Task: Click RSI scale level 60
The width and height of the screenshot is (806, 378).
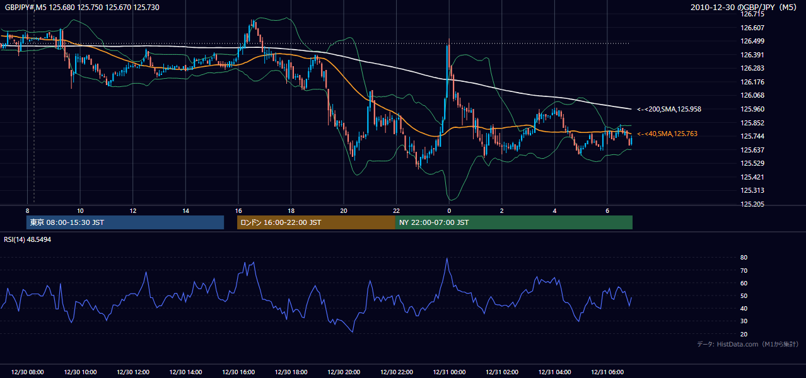Action: pyautogui.click(x=744, y=283)
